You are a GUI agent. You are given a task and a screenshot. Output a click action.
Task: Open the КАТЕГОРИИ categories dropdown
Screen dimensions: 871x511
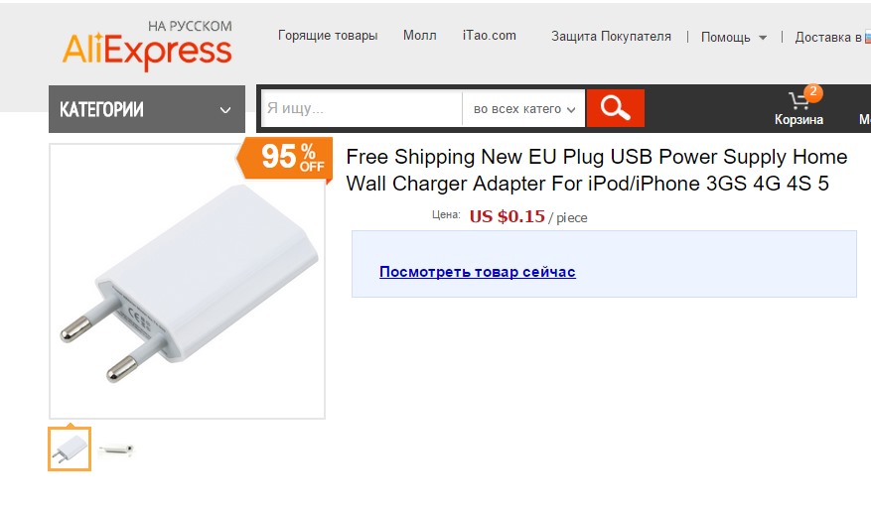click(147, 109)
